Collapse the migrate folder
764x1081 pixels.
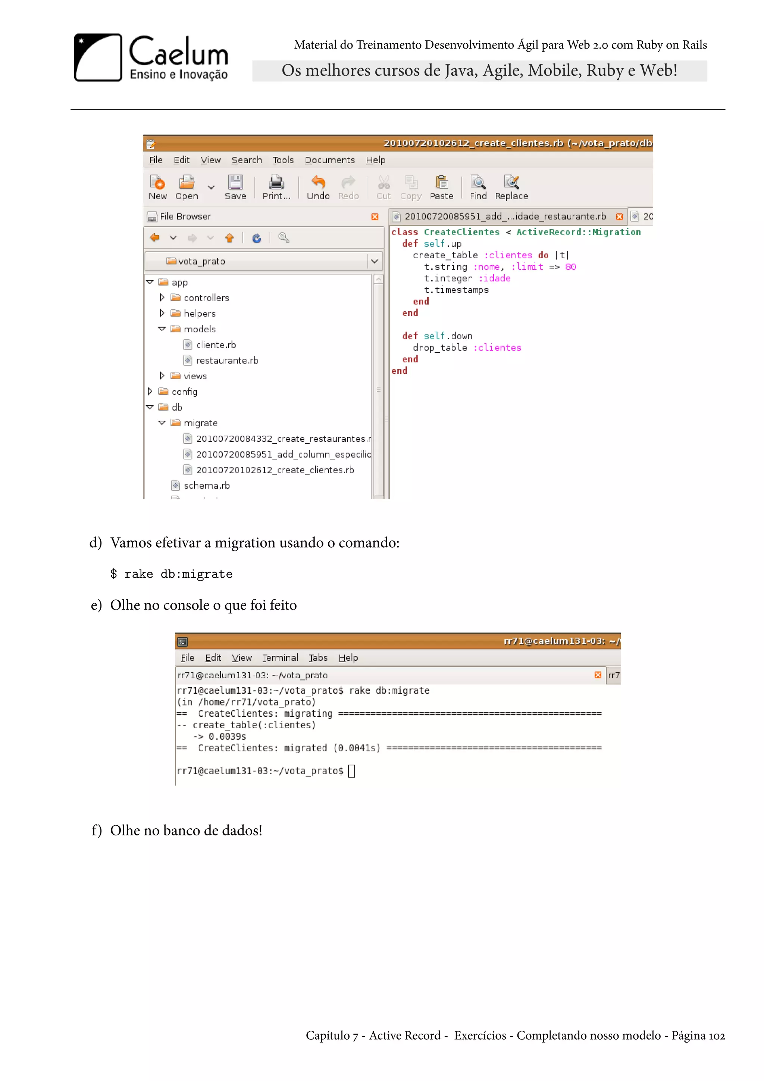[x=162, y=423]
